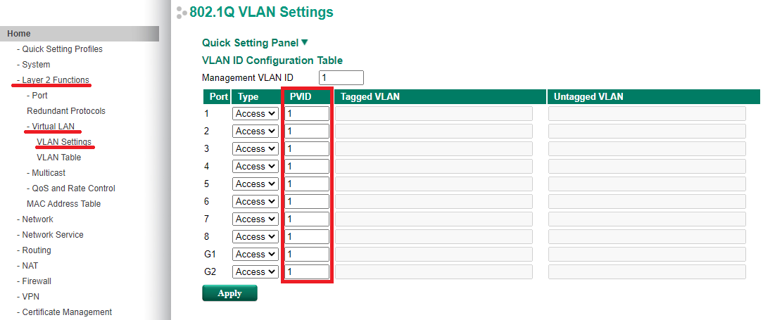This screenshot has height=320, width=782.
Task: Open Type dropdown for port 7
Action: click(256, 219)
